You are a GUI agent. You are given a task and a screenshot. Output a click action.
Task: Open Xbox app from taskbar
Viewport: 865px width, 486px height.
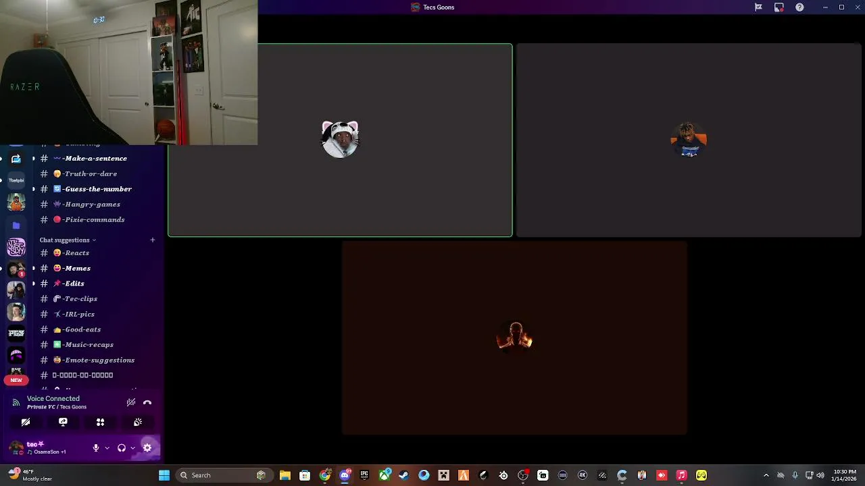(385, 475)
